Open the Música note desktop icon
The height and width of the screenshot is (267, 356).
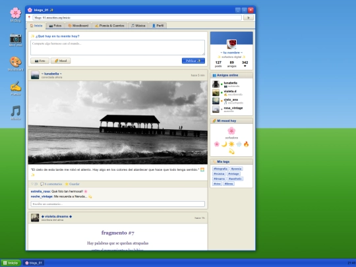pyautogui.click(x=15, y=113)
